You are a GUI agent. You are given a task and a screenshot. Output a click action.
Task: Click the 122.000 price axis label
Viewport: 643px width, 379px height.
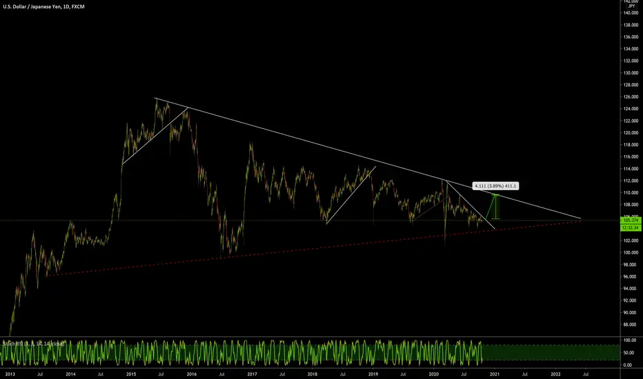(x=631, y=121)
